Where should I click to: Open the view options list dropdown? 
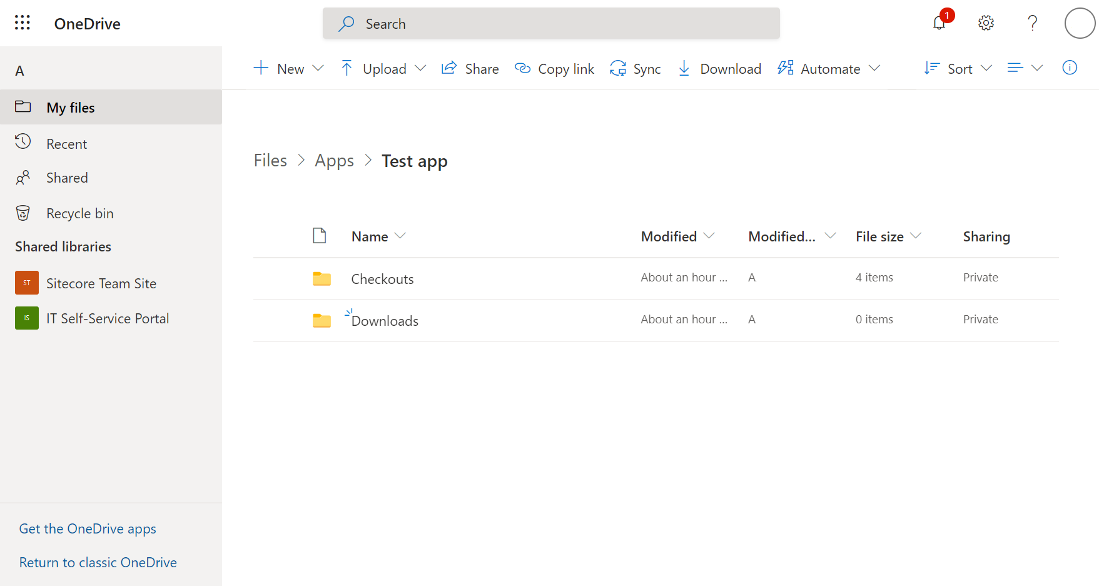pos(1025,68)
